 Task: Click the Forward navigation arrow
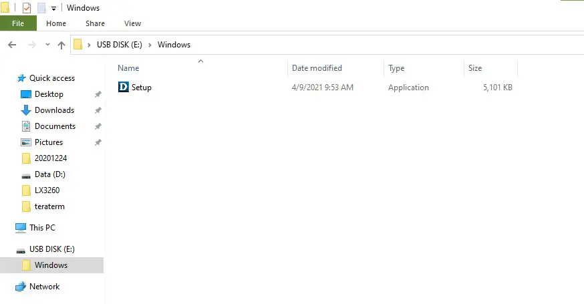click(x=31, y=45)
